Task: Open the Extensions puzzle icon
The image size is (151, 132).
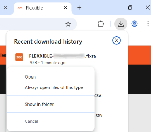Action: 101,24
